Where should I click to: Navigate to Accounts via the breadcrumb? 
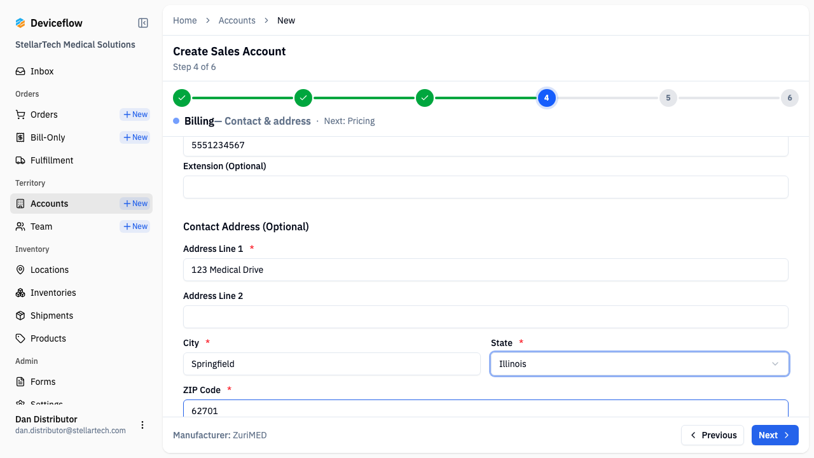(x=237, y=20)
